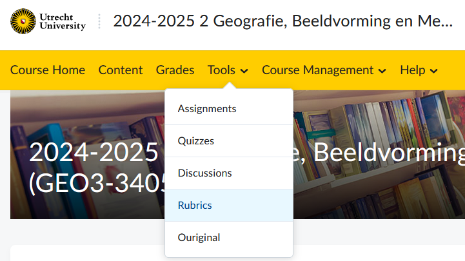465x261 pixels.
Task: Open the Grades page
Action: [x=175, y=70]
